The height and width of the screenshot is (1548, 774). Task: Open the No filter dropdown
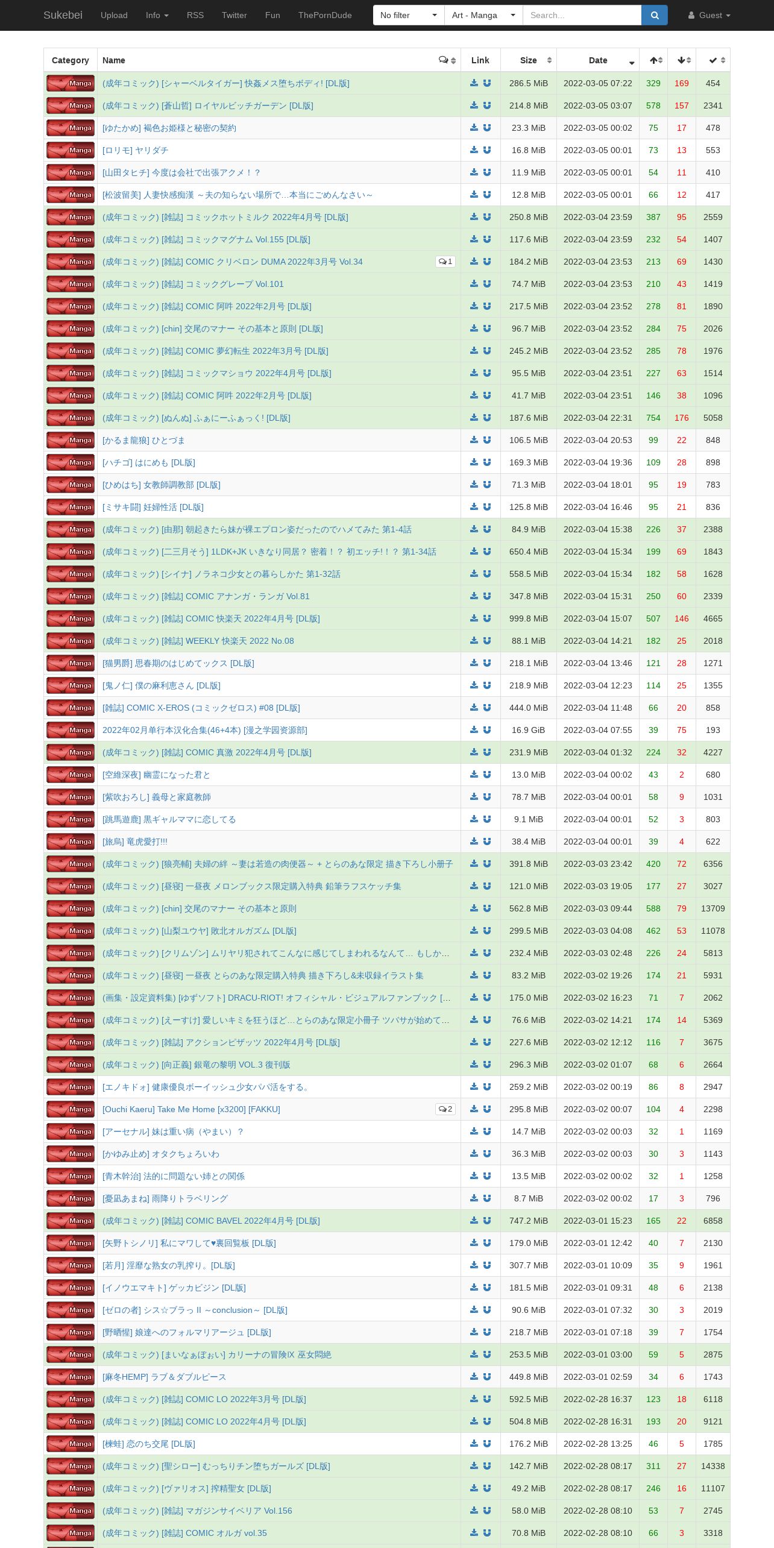409,15
